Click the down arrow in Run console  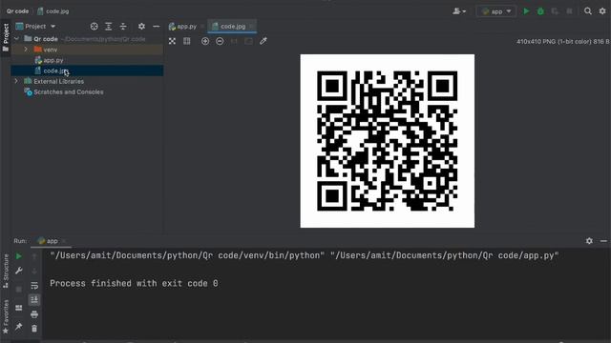click(34, 271)
